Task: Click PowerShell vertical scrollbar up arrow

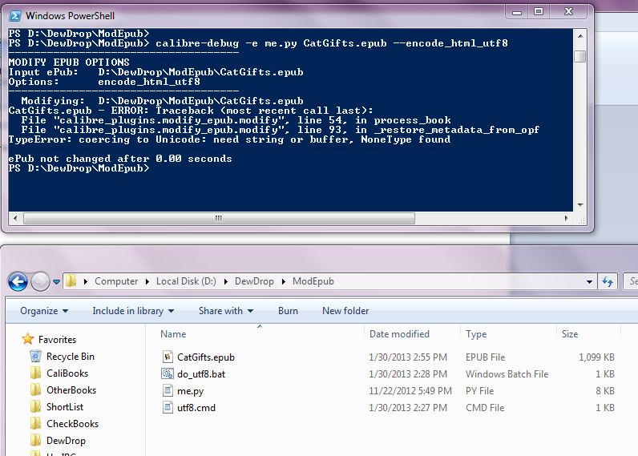Action: coord(580,36)
